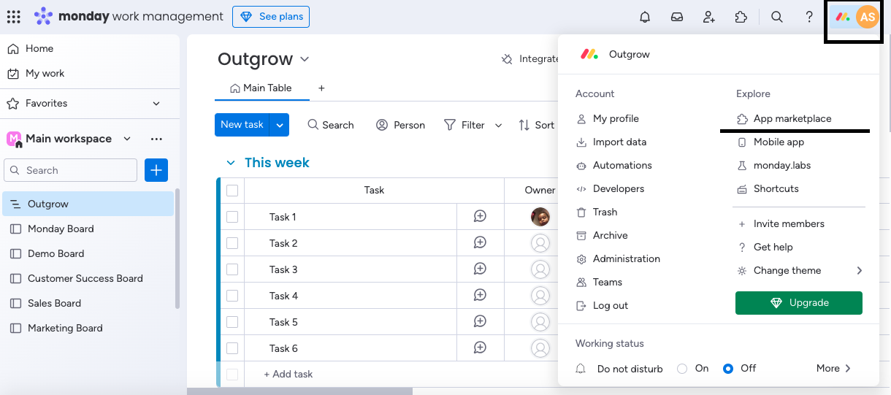
Task: Click the search magnifier in top bar
Action: click(777, 17)
